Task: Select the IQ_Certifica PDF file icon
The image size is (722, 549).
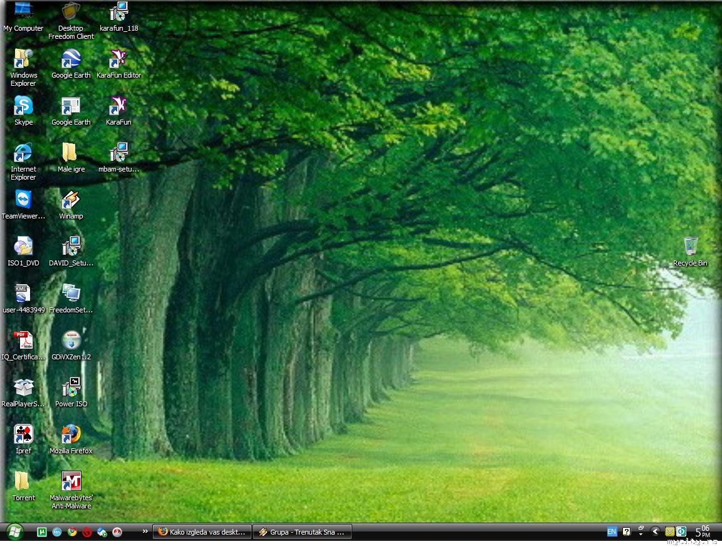Action: pos(23,341)
